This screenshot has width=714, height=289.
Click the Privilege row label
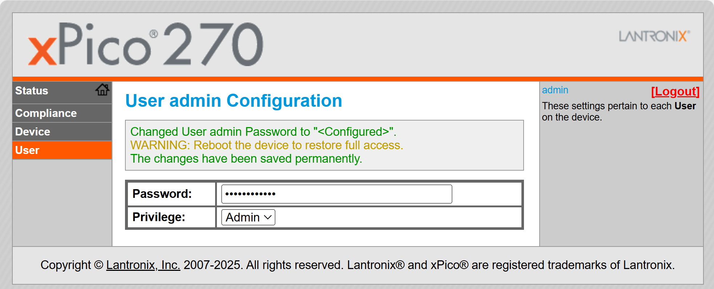click(159, 217)
